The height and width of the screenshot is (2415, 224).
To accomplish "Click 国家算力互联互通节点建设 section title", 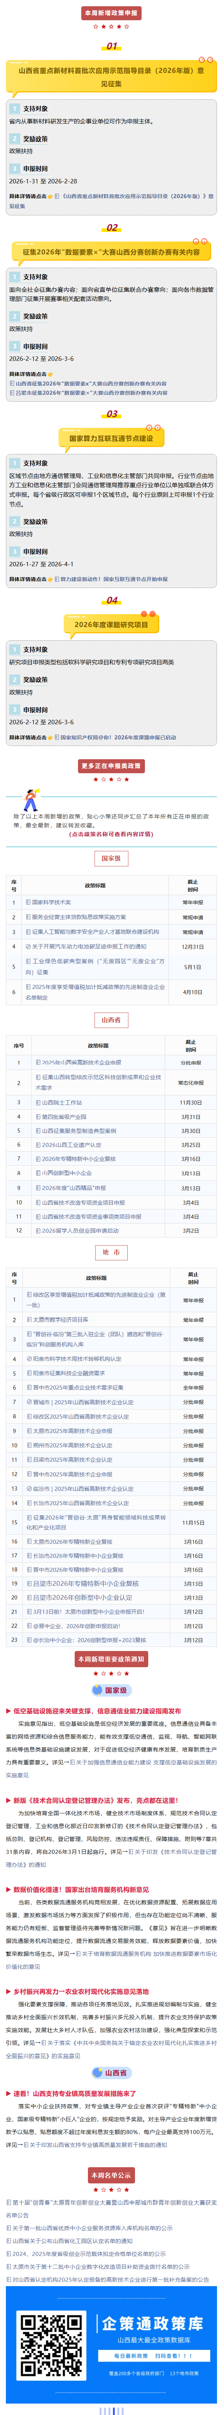I will pyautogui.click(x=111, y=438).
